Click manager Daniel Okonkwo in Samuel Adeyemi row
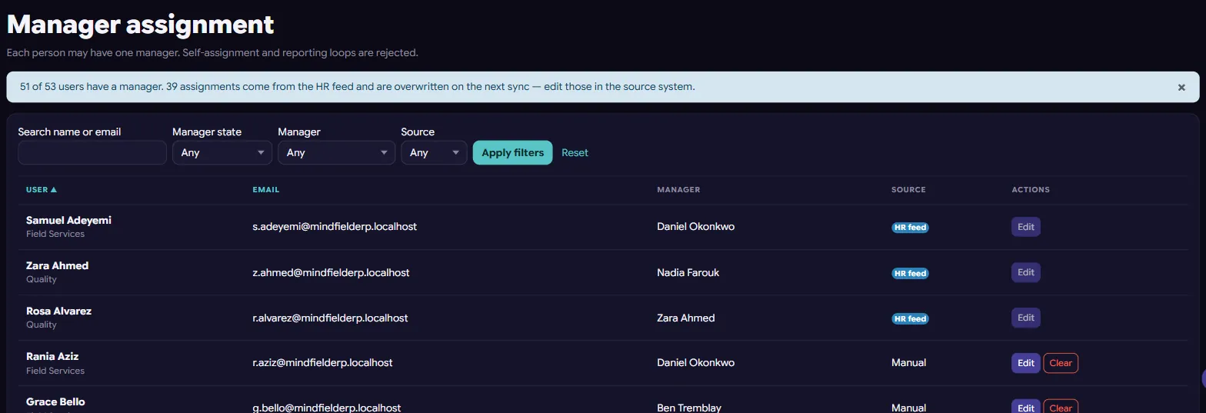Screen dimensions: 1206x413 pyautogui.click(x=695, y=227)
